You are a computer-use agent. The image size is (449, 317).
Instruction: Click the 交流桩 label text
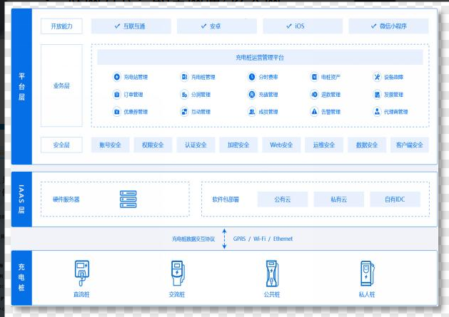click(177, 294)
